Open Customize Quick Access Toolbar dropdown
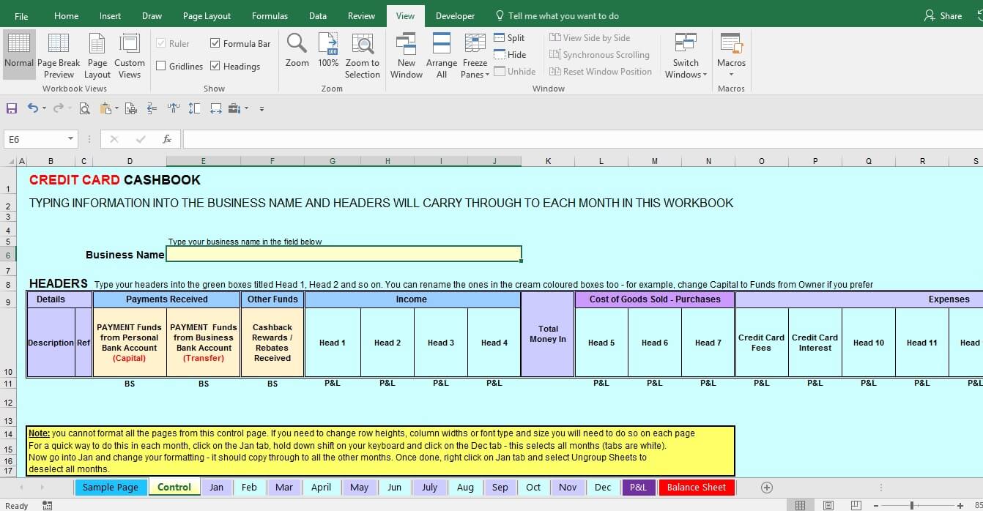The image size is (983, 511). (261, 108)
